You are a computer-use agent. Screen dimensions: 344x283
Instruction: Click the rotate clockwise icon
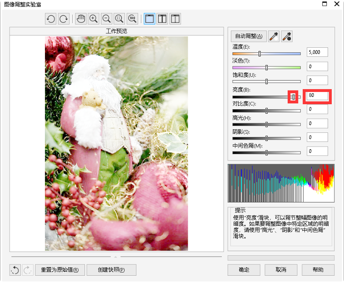(64, 19)
